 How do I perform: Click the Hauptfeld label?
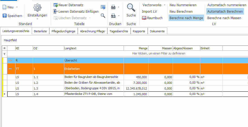point(10,40)
